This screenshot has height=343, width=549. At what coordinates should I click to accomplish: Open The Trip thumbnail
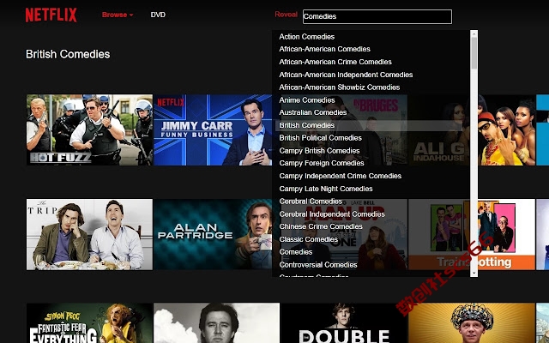[89, 234]
